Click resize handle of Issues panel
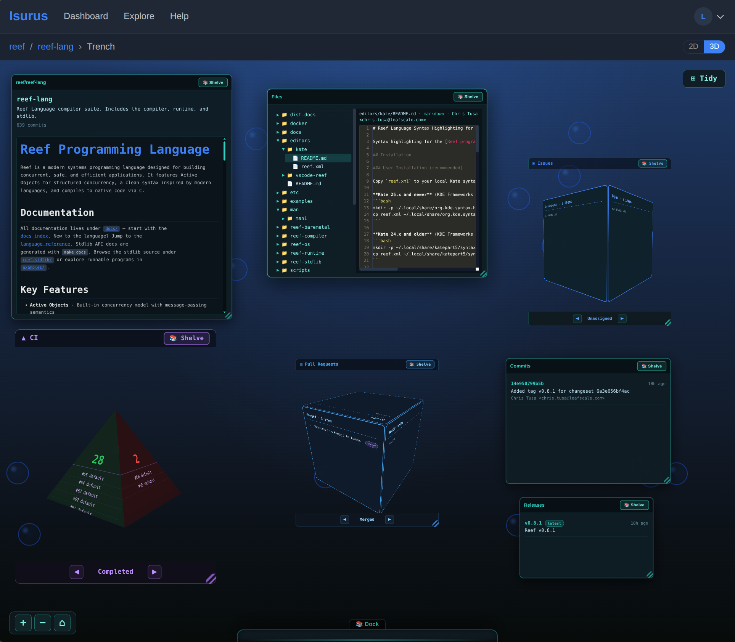 coord(668,323)
